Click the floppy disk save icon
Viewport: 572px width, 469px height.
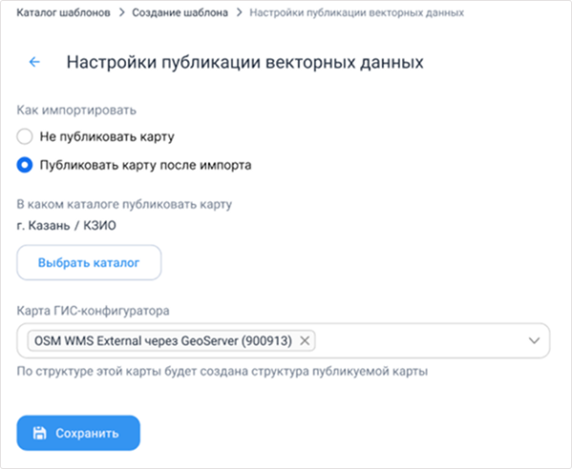[40, 433]
